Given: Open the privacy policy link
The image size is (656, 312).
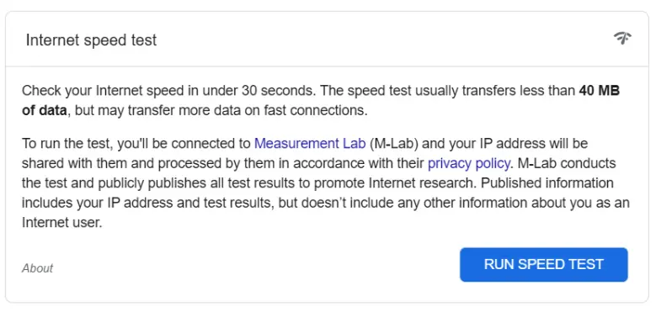Looking at the screenshot, I should click(468, 163).
